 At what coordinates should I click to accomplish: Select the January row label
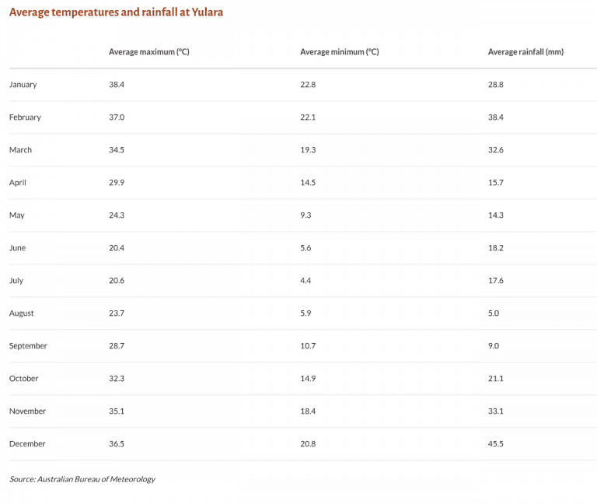[23, 85]
